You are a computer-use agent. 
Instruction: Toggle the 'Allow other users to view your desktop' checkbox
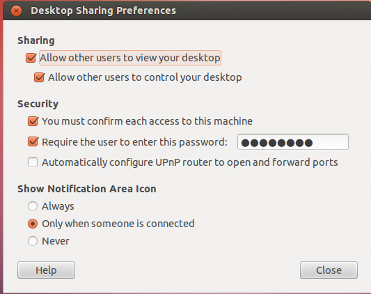click(31, 58)
